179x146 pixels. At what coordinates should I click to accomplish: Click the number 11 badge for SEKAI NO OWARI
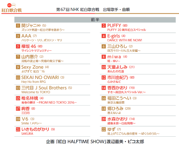click(x=18, y=78)
